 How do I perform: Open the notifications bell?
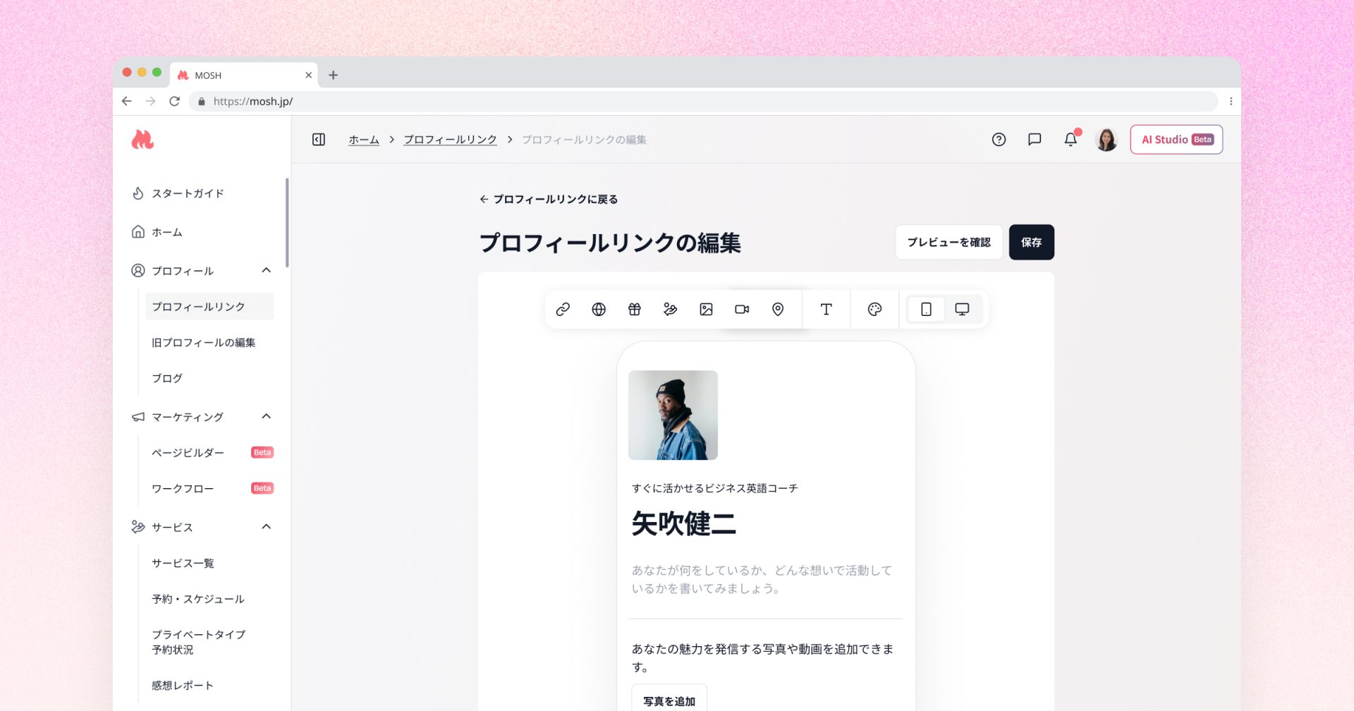click(x=1071, y=140)
